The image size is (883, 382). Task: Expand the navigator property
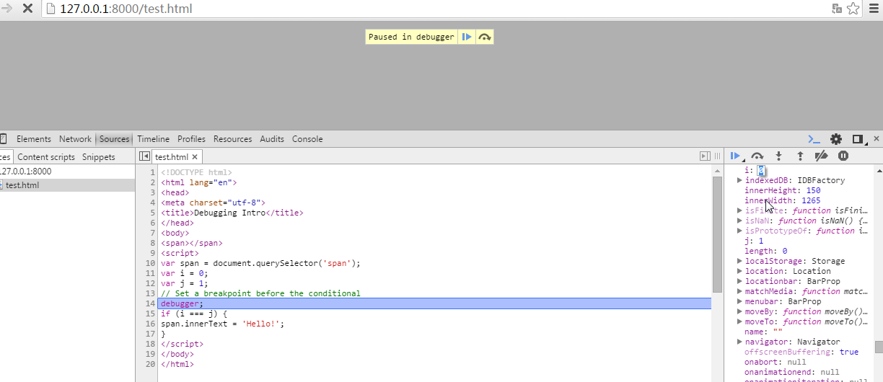[739, 342]
